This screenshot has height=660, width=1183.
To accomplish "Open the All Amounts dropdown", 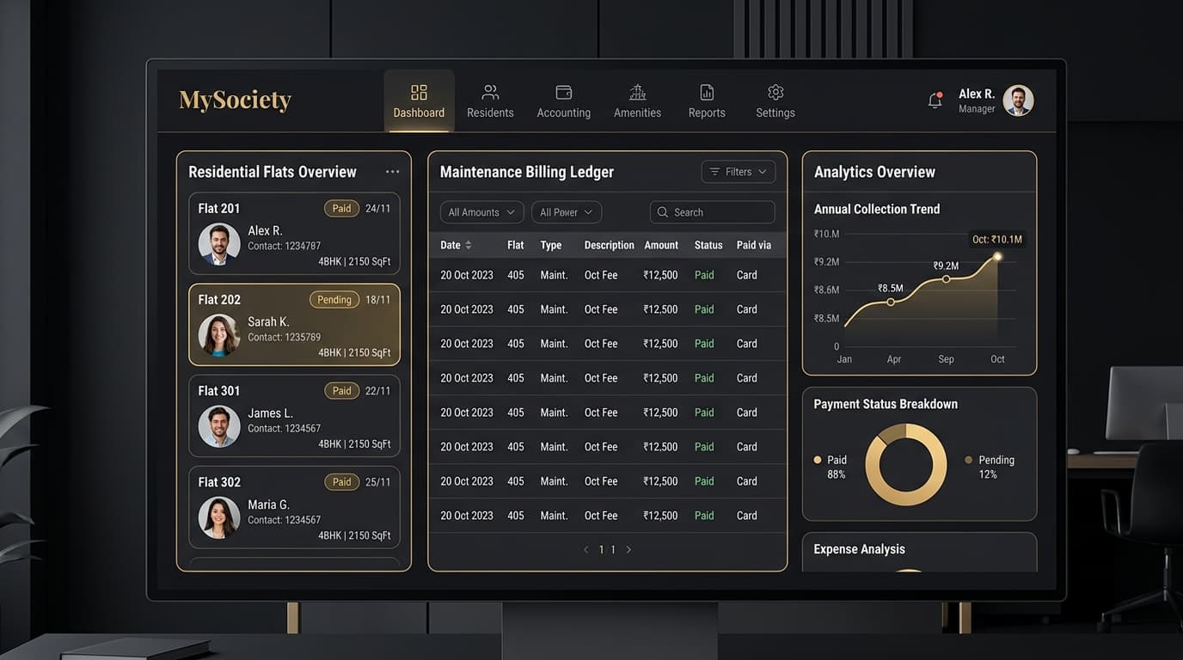I will point(481,212).
